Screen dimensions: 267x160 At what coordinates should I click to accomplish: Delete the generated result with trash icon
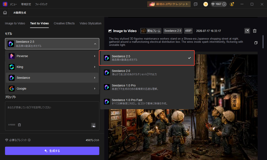tap(255, 31)
